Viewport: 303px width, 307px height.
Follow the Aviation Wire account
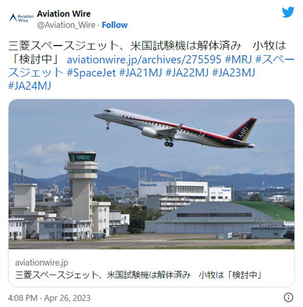115,25
